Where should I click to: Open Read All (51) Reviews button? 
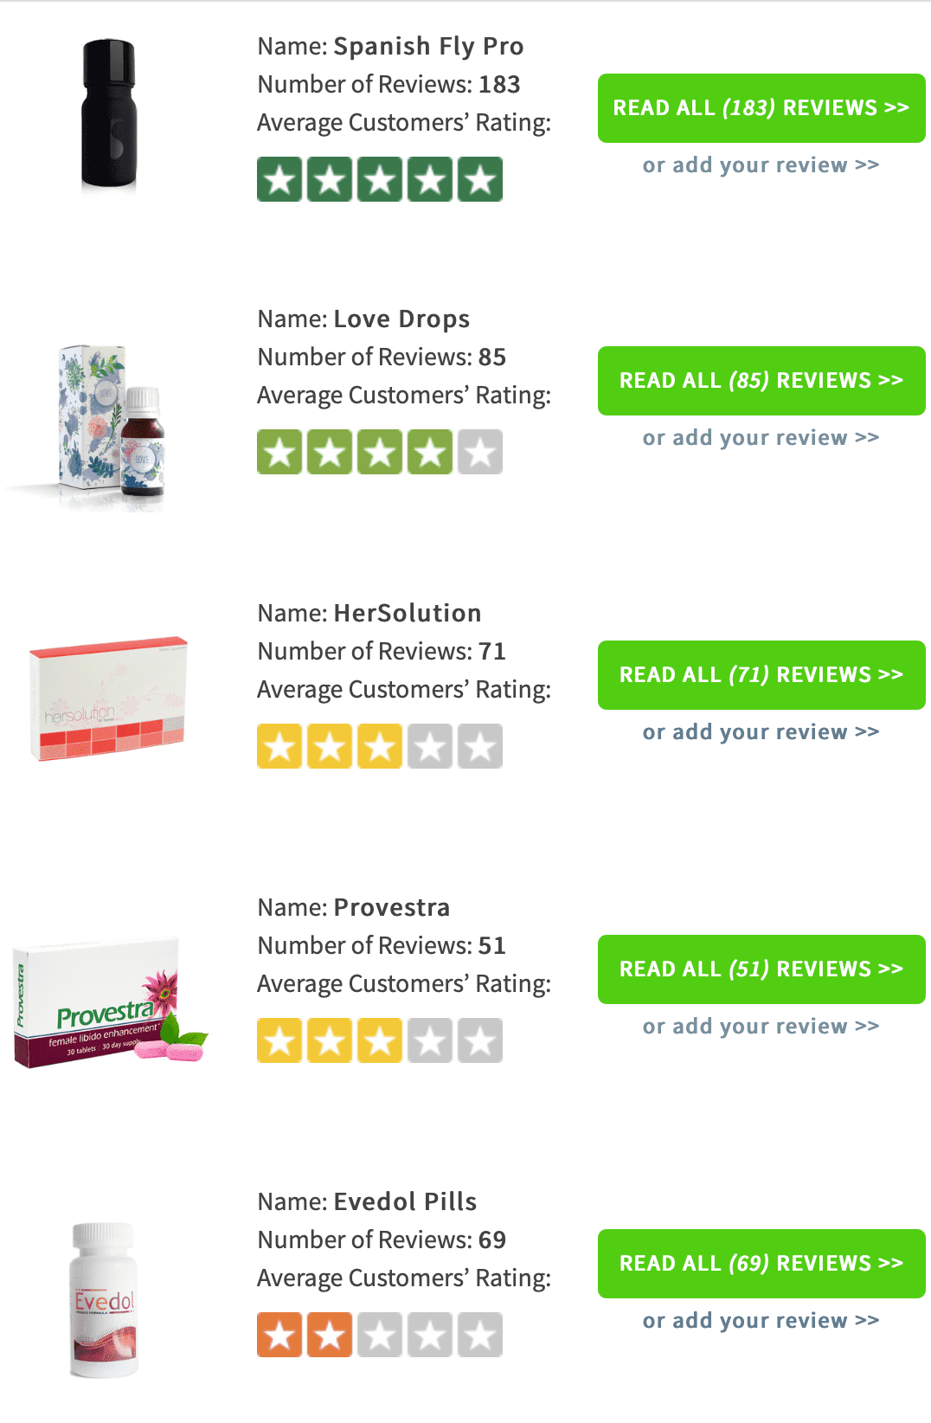point(761,969)
